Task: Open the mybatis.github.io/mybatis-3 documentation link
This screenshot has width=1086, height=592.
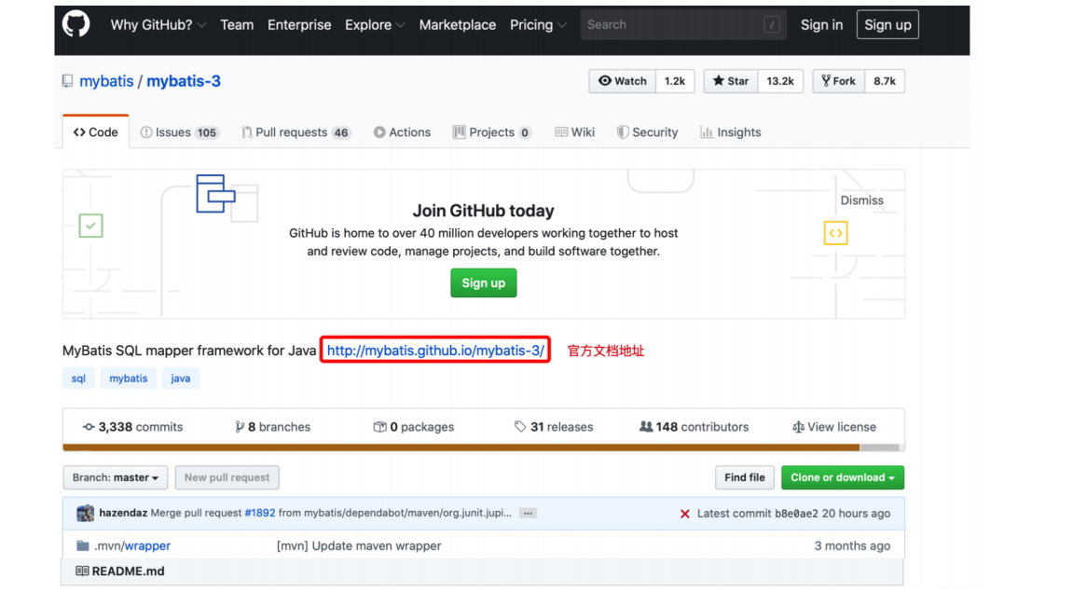Action: pyautogui.click(x=435, y=351)
